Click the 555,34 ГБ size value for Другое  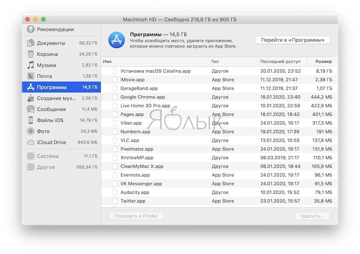point(87,167)
